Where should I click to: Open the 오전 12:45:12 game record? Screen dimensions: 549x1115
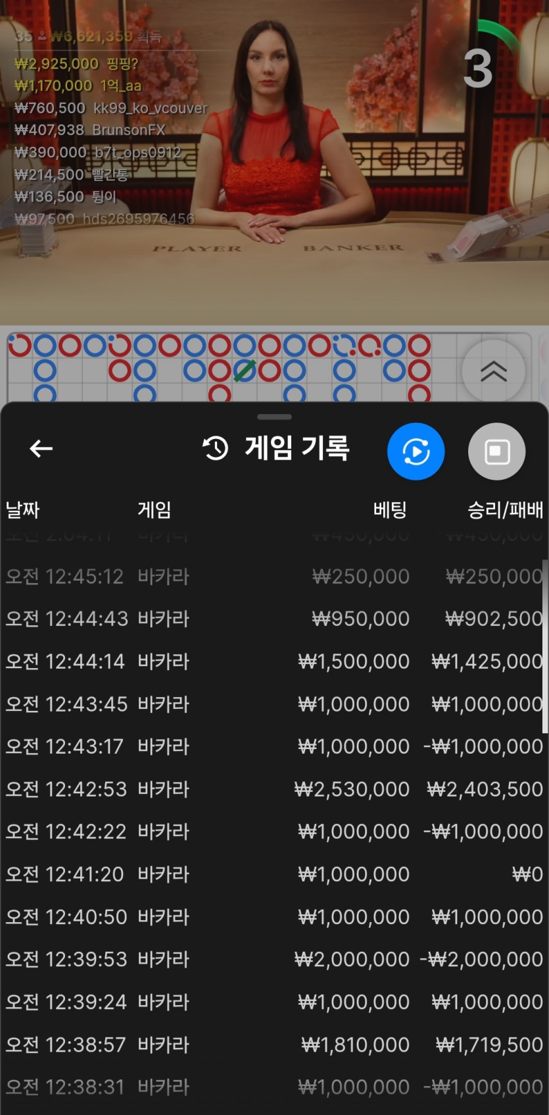274,577
